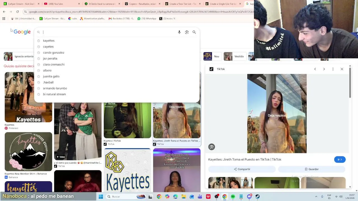
Task: Open Microsoft Teams from the taskbar
Action: click(x=200, y=197)
